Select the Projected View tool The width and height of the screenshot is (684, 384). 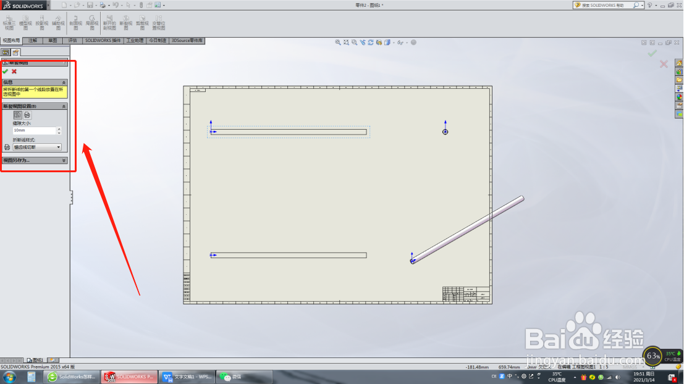click(42, 23)
